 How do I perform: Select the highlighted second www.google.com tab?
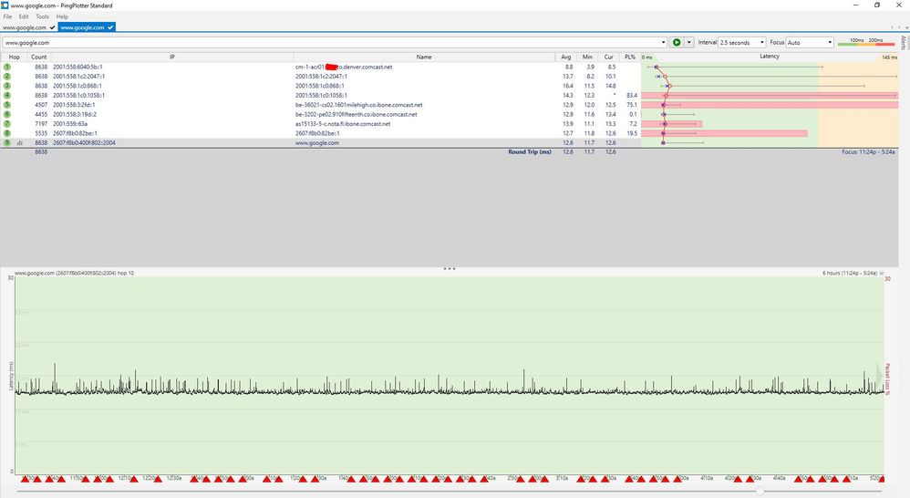pos(87,27)
